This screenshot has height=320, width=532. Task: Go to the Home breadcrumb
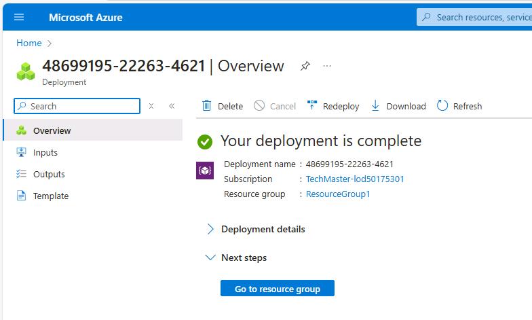pos(28,43)
